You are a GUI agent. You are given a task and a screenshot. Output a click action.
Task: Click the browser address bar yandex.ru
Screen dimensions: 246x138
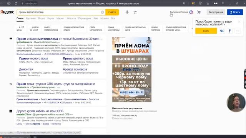point(31,3)
